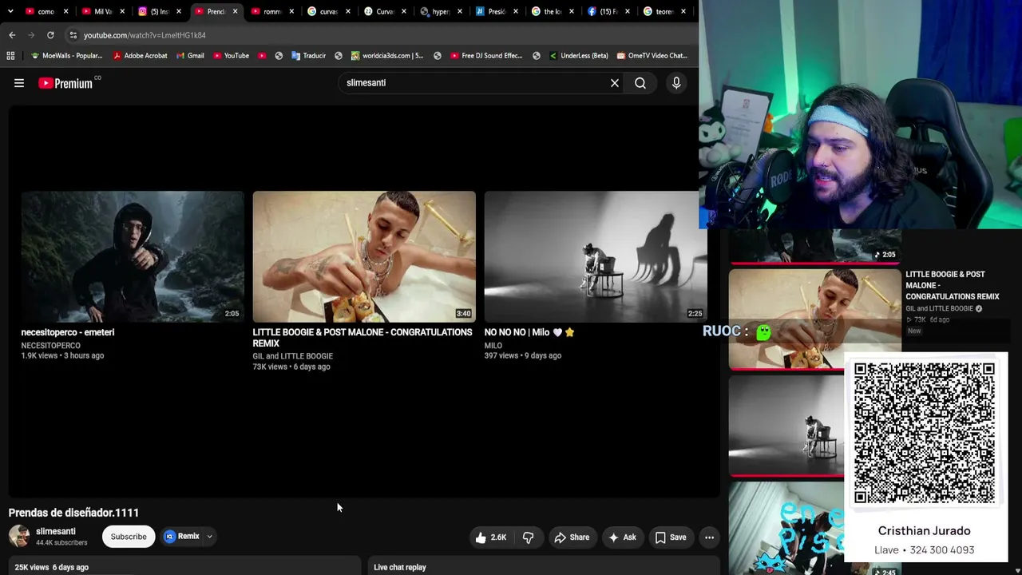1022x575 pixels.
Task: Play Congratulations Remix end-screen thumbnail
Action: 364,256
